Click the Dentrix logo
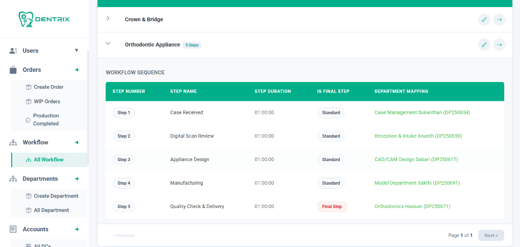Image resolution: width=520 pixels, height=247 pixels. click(x=44, y=19)
